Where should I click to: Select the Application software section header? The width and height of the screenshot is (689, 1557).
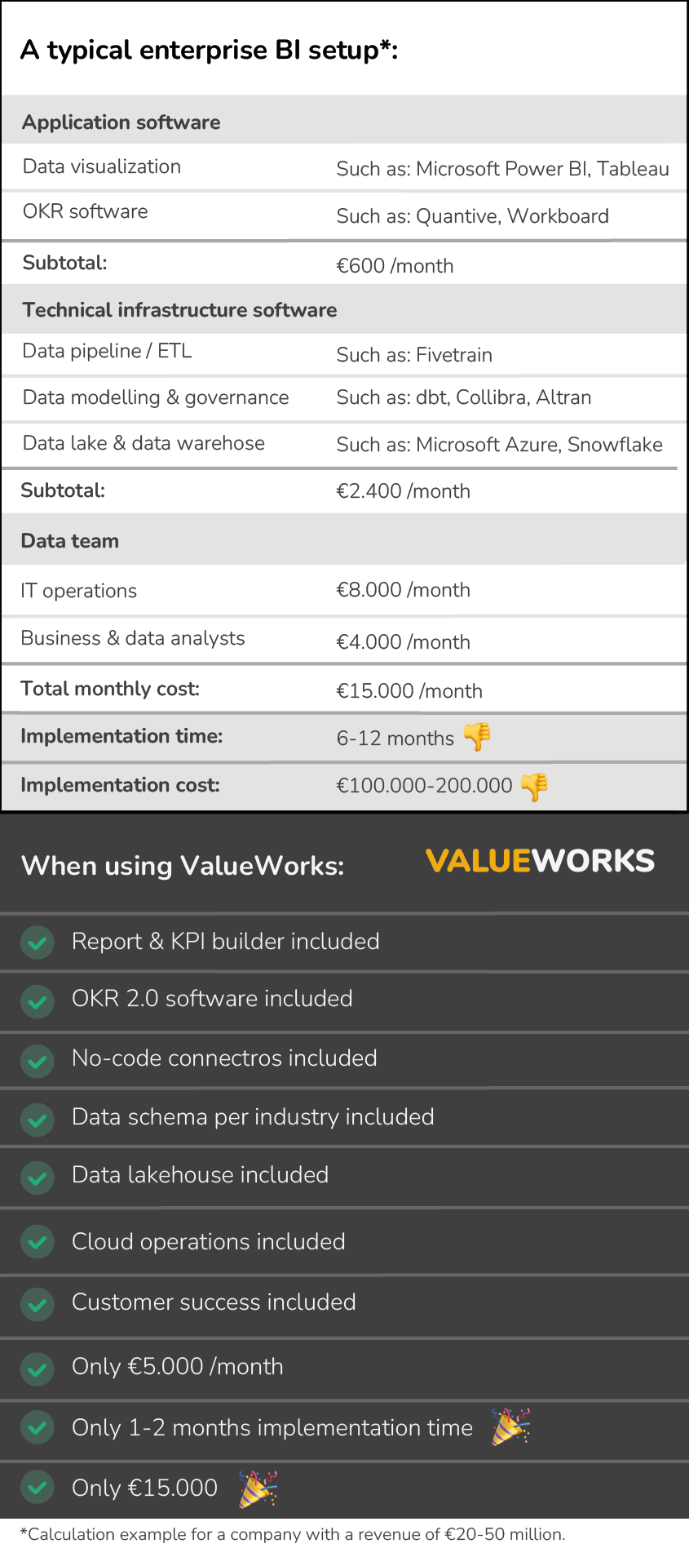[121, 122]
